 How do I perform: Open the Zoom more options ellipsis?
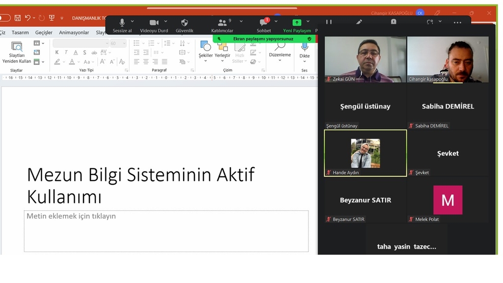click(x=457, y=23)
